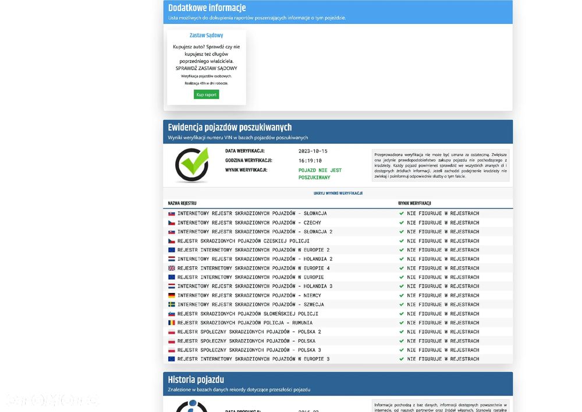Collapse results via UKRYJ WYNIKI WERYFIKACJI
Image resolution: width=582 pixels, height=412 pixels.
[338, 193]
